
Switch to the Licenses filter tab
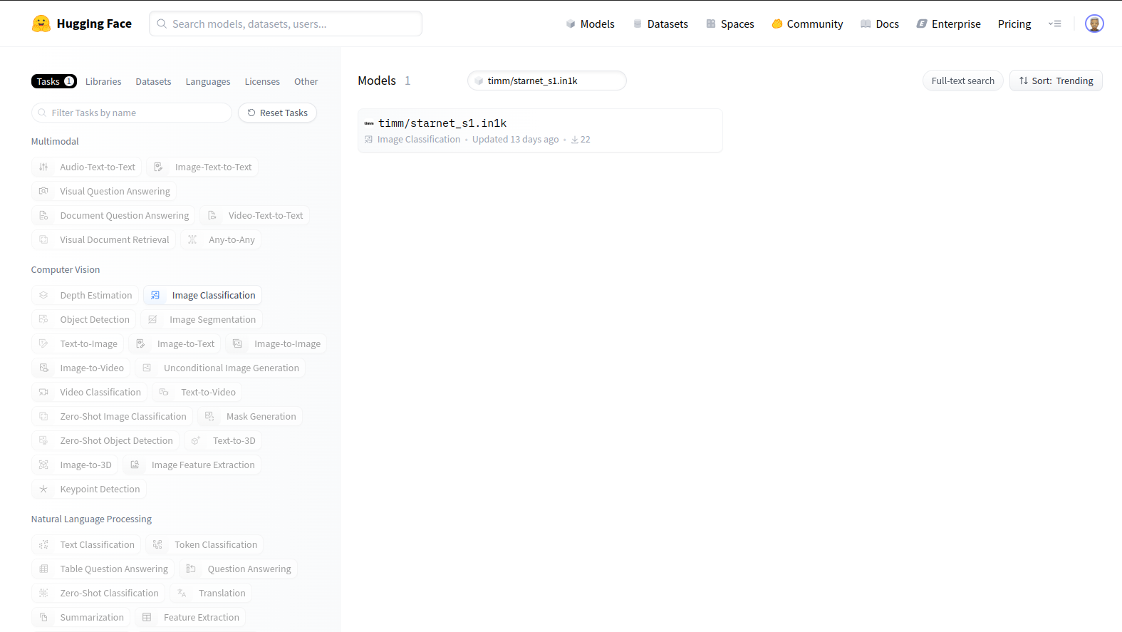click(262, 81)
